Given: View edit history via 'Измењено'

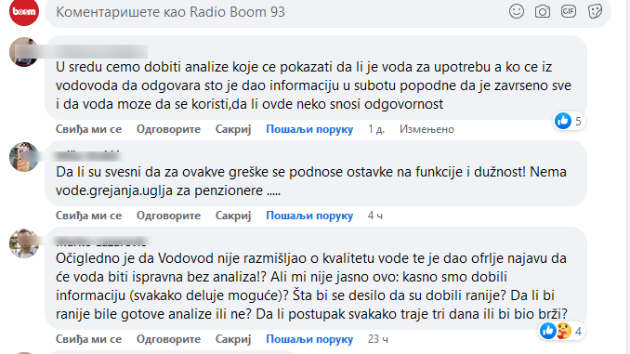Looking at the screenshot, I should point(427,129).
